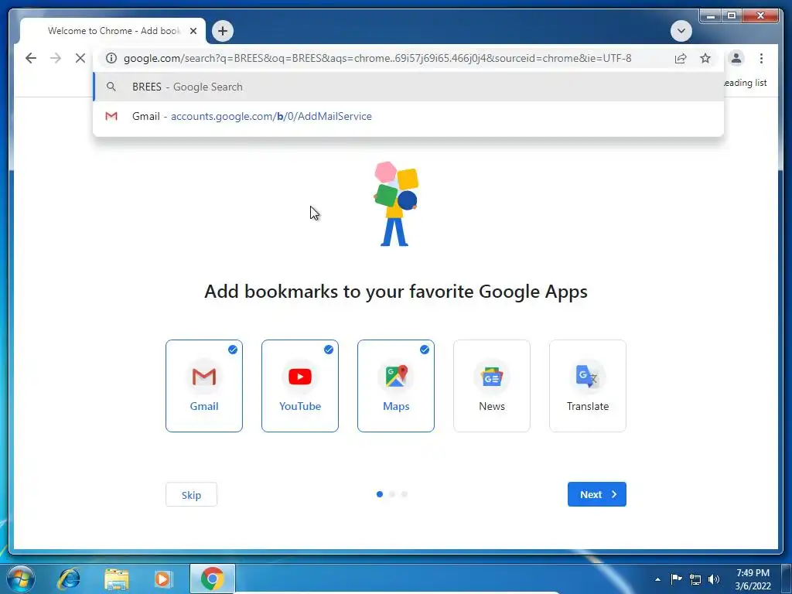This screenshot has height=594, width=792.
Task: View site information icon in address bar
Action: point(111,58)
